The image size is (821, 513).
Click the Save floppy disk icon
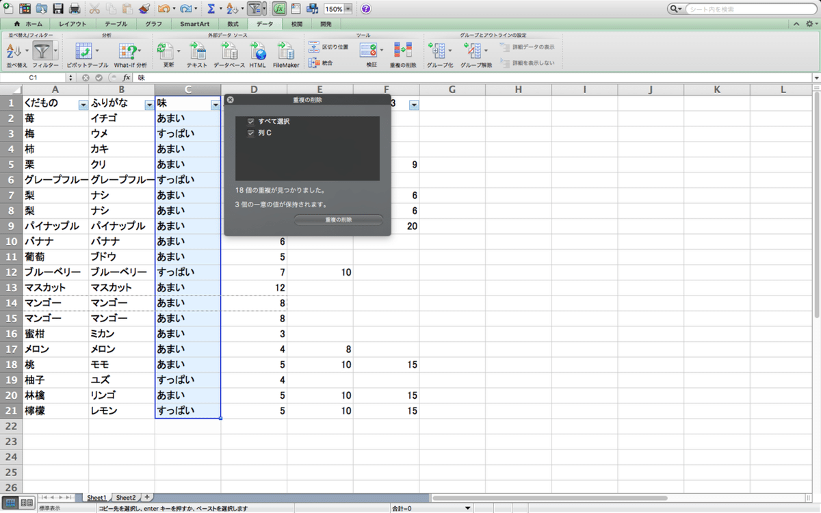coord(58,9)
